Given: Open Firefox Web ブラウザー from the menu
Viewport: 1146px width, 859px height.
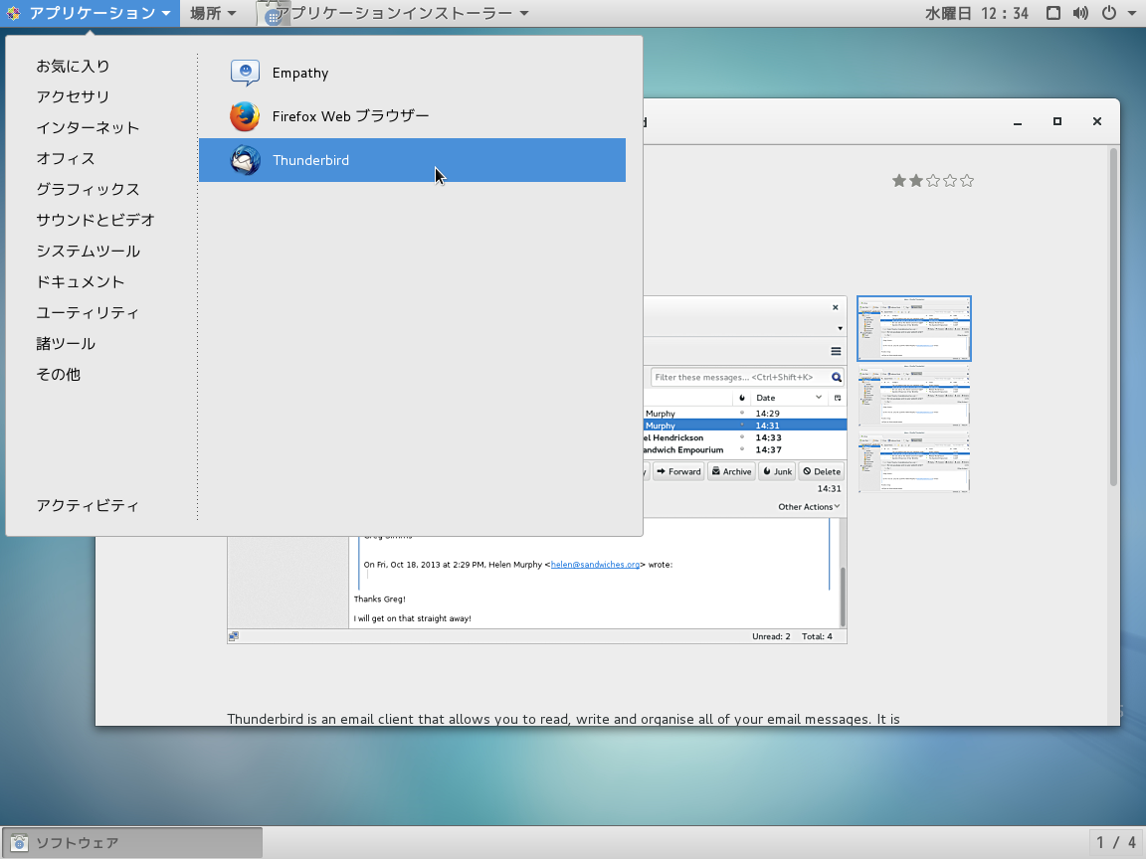Looking at the screenshot, I should pos(412,116).
